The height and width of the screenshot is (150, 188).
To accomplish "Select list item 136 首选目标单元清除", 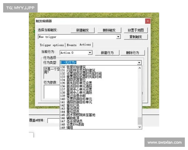I will click(99, 86).
